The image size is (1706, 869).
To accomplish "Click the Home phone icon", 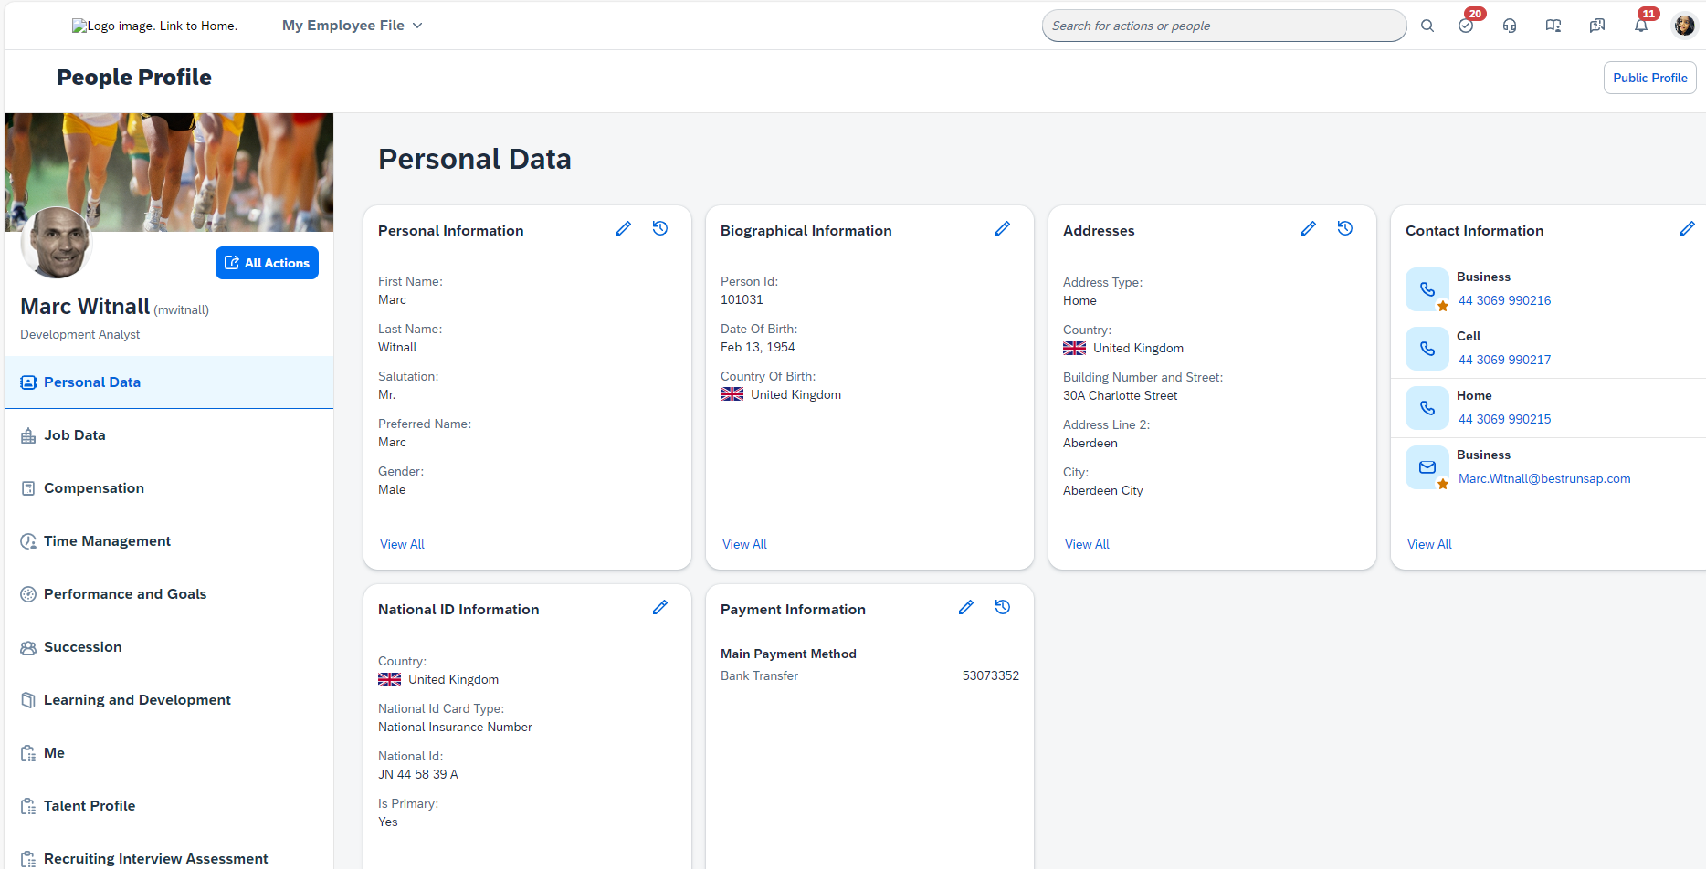I will pyautogui.click(x=1427, y=408).
